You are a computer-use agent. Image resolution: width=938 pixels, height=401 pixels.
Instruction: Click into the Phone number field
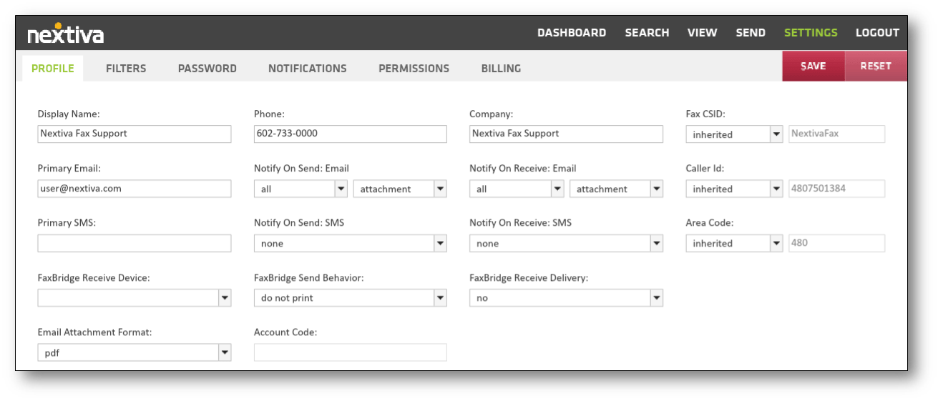tap(351, 134)
